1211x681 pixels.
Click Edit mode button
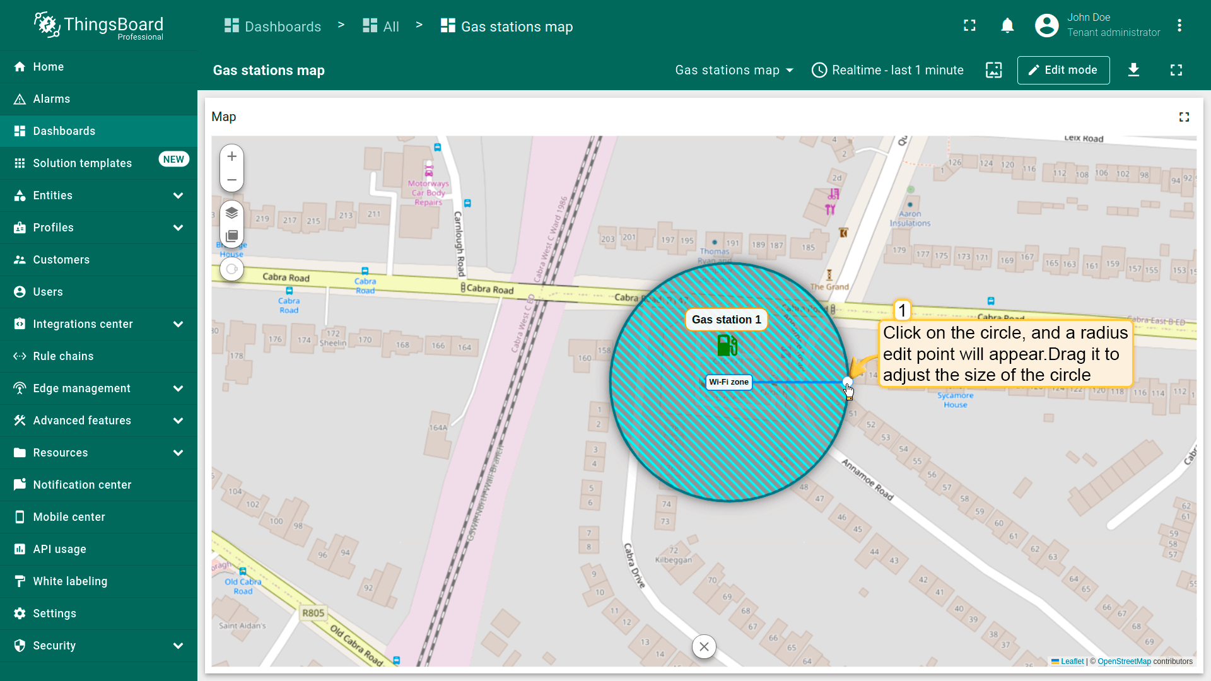click(x=1063, y=70)
